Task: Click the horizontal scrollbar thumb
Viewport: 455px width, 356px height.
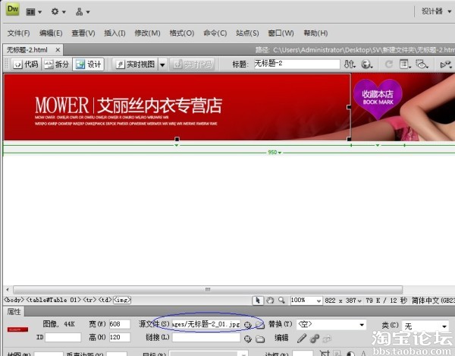Action: coord(208,289)
